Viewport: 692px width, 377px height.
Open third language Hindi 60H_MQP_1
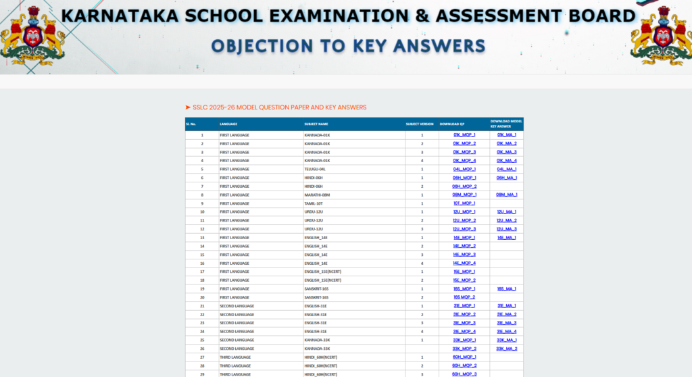(464, 357)
